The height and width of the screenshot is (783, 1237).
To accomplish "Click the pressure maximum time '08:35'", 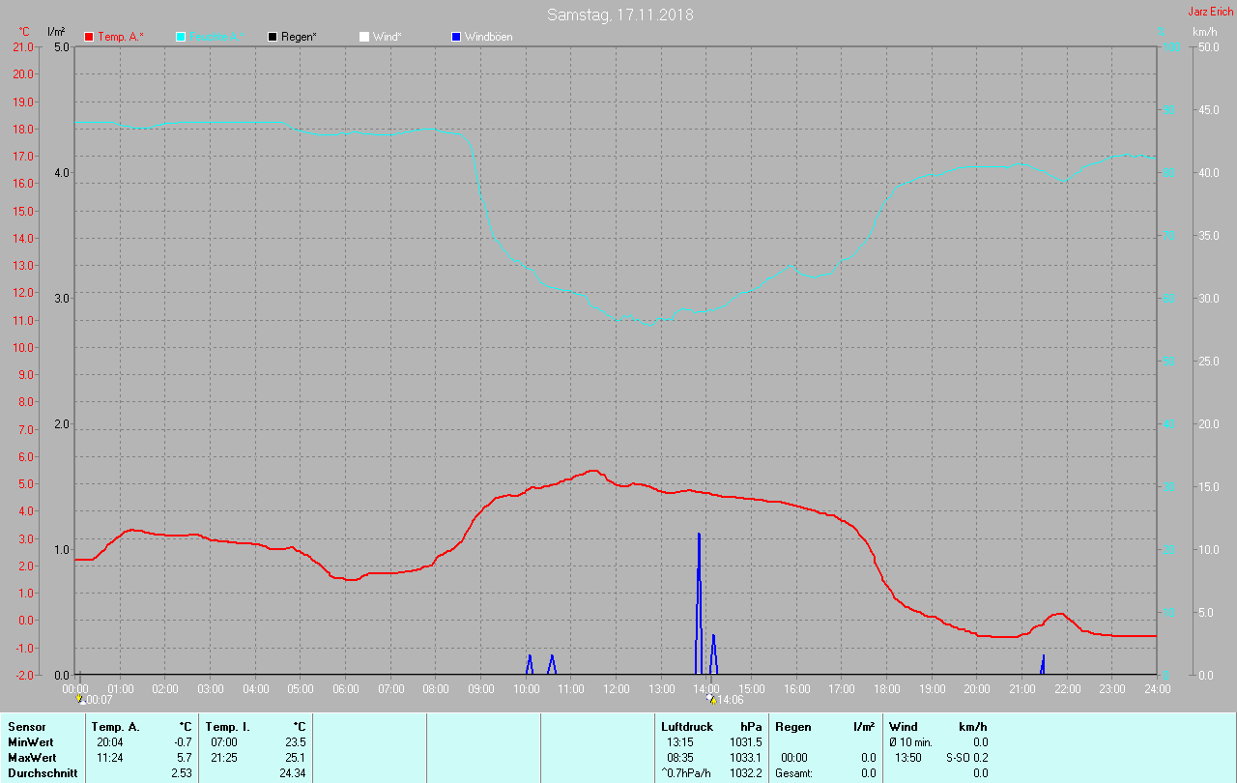I will (x=680, y=757).
